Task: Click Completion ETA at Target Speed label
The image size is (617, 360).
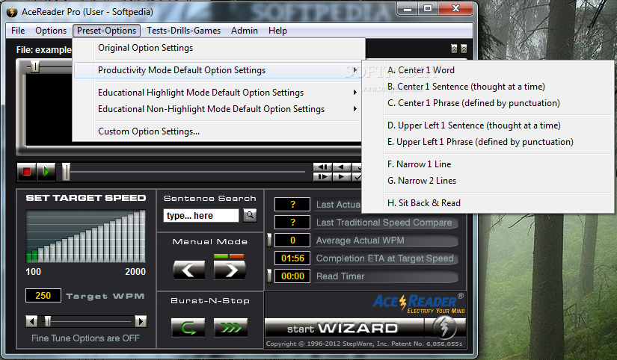Action: pyautogui.click(x=385, y=258)
